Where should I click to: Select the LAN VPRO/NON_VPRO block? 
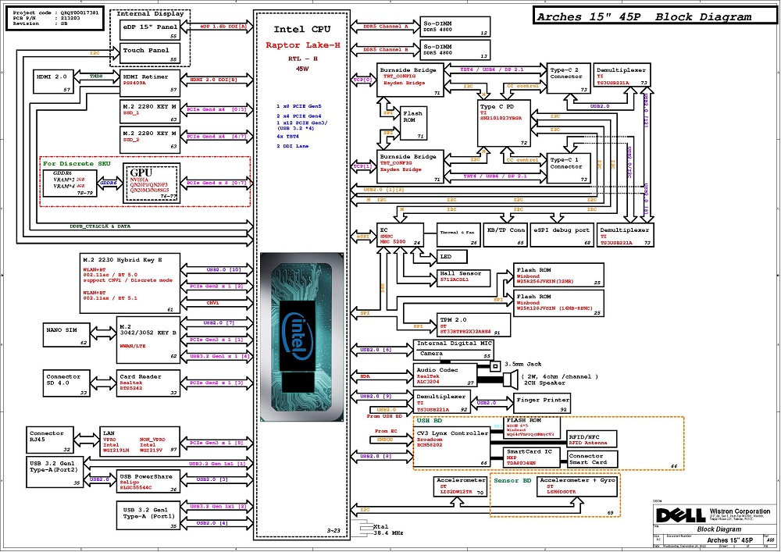click(140, 440)
